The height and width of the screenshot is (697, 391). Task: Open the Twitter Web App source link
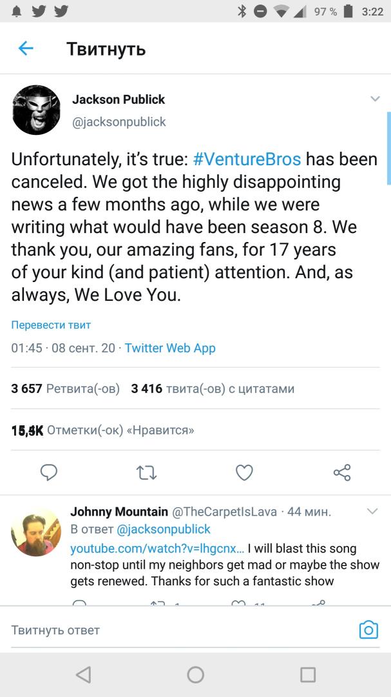[x=170, y=348]
